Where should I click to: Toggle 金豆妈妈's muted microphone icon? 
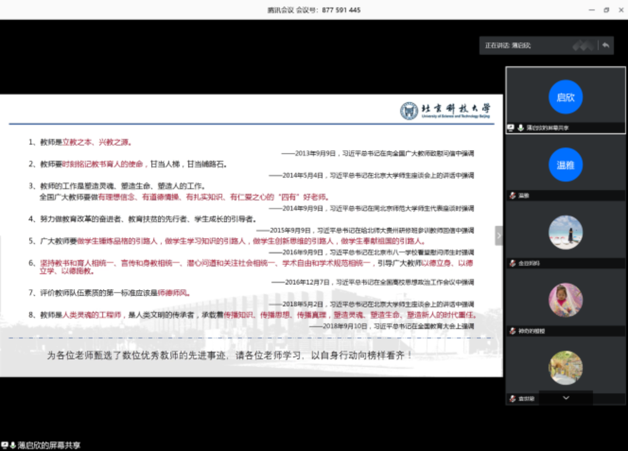[511, 263]
